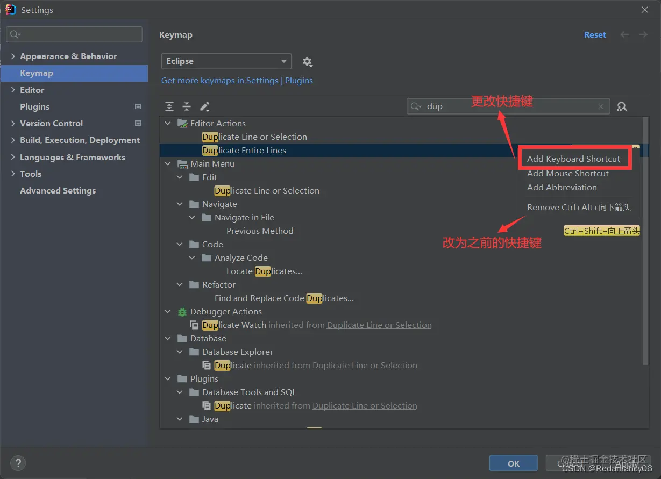
Task: Click Duplicate Line or Selection link under Database Explorer
Action: [x=365, y=365]
